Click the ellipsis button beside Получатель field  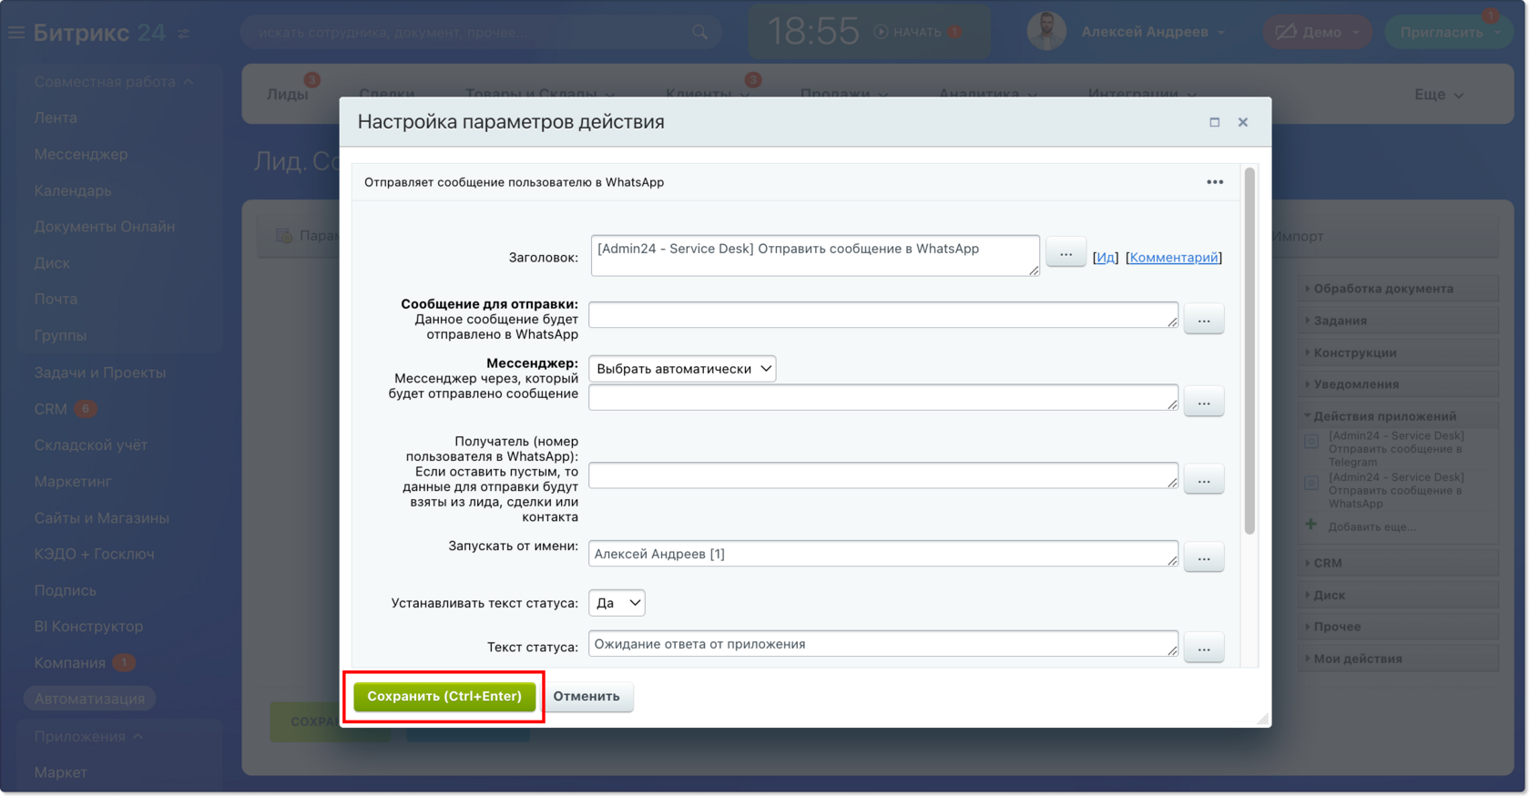(x=1203, y=480)
